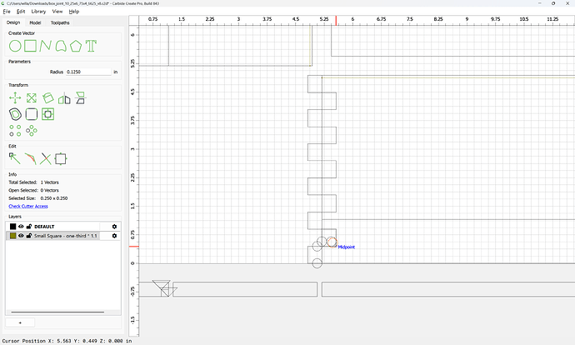Click the 'Selected Size: 0.250 x 0.250' text
The height and width of the screenshot is (345, 575).
(38, 198)
